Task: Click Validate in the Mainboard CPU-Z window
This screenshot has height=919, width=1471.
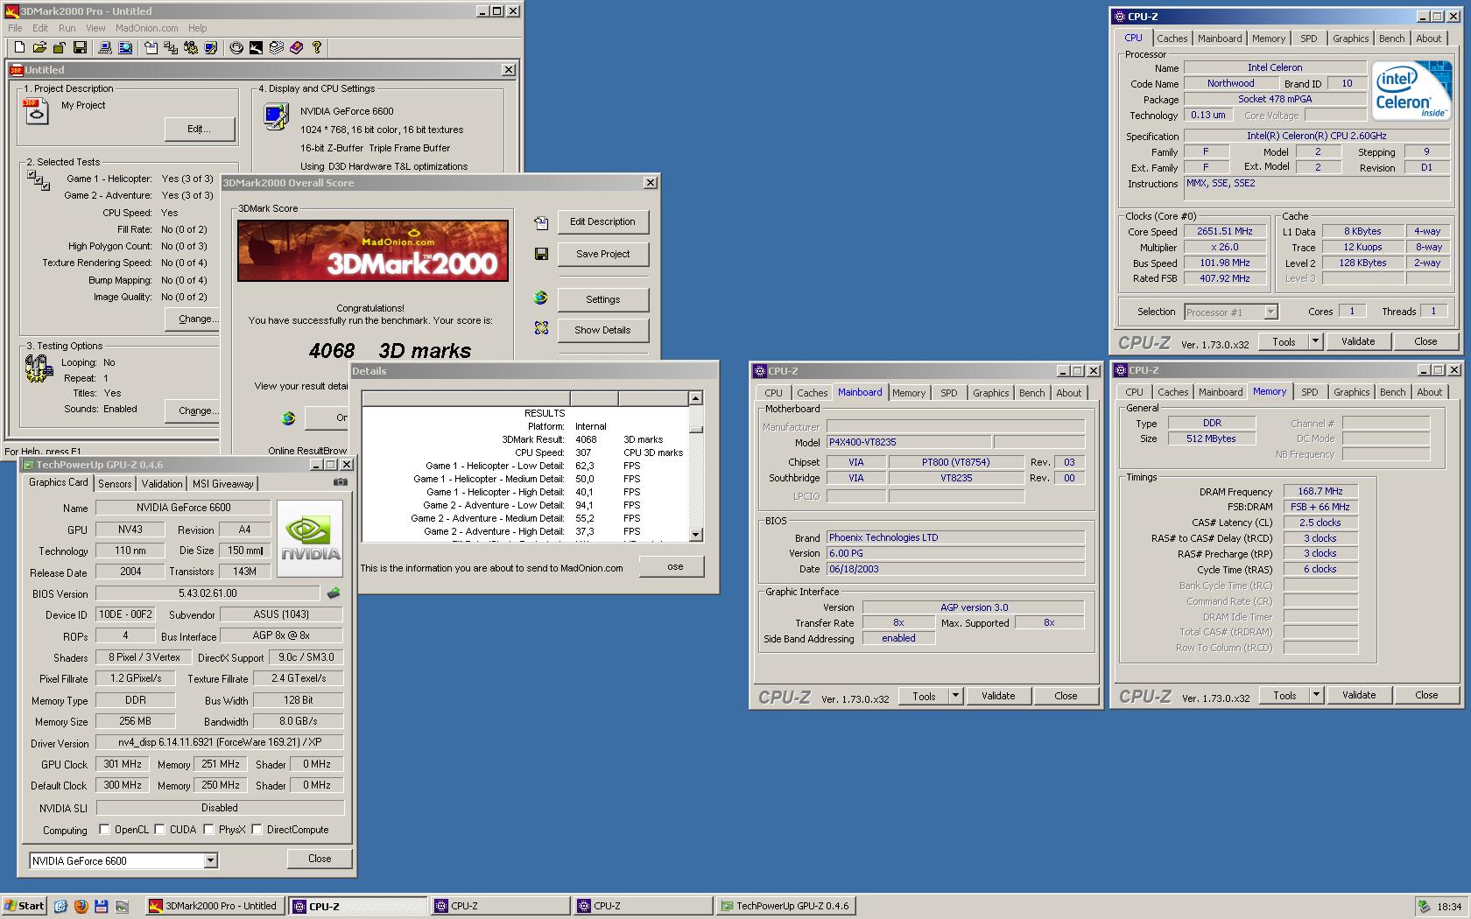Action: [x=998, y=696]
